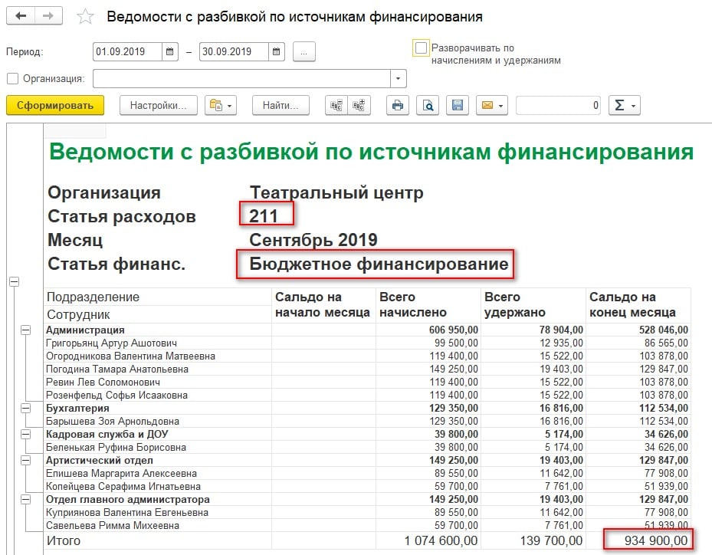Select employee Погодина Тамара Анатольевна

point(117,369)
